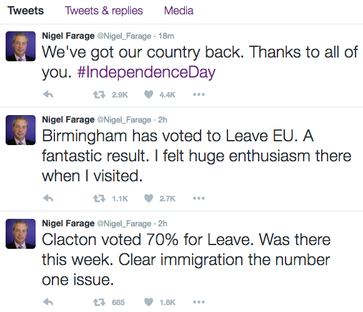Open more options on the Birmingham tweet
The height and width of the screenshot is (312, 363).
(x=199, y=198)
